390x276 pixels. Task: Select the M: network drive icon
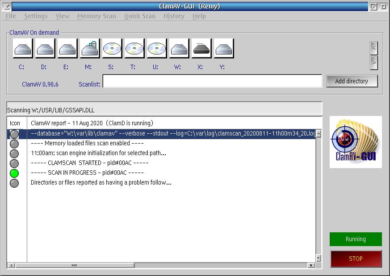click(x=90, y=49)
